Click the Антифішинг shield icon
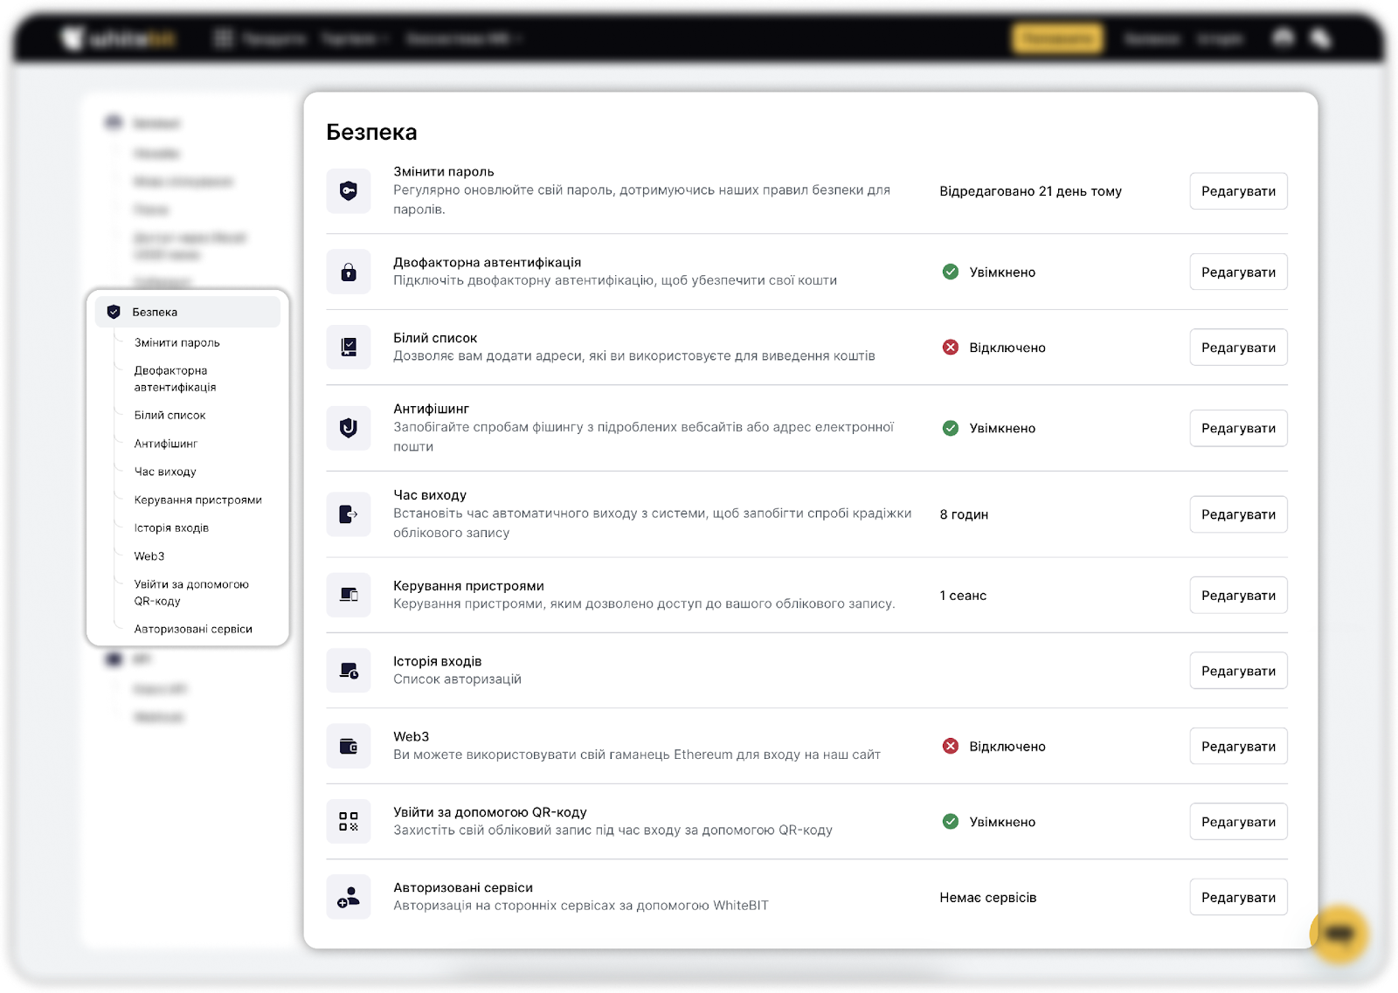The image size is (1398, 993). (x=349, y=428)
